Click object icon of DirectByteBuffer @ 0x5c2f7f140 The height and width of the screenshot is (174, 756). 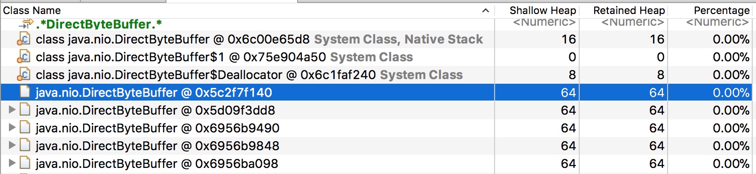tap(25, 92)
